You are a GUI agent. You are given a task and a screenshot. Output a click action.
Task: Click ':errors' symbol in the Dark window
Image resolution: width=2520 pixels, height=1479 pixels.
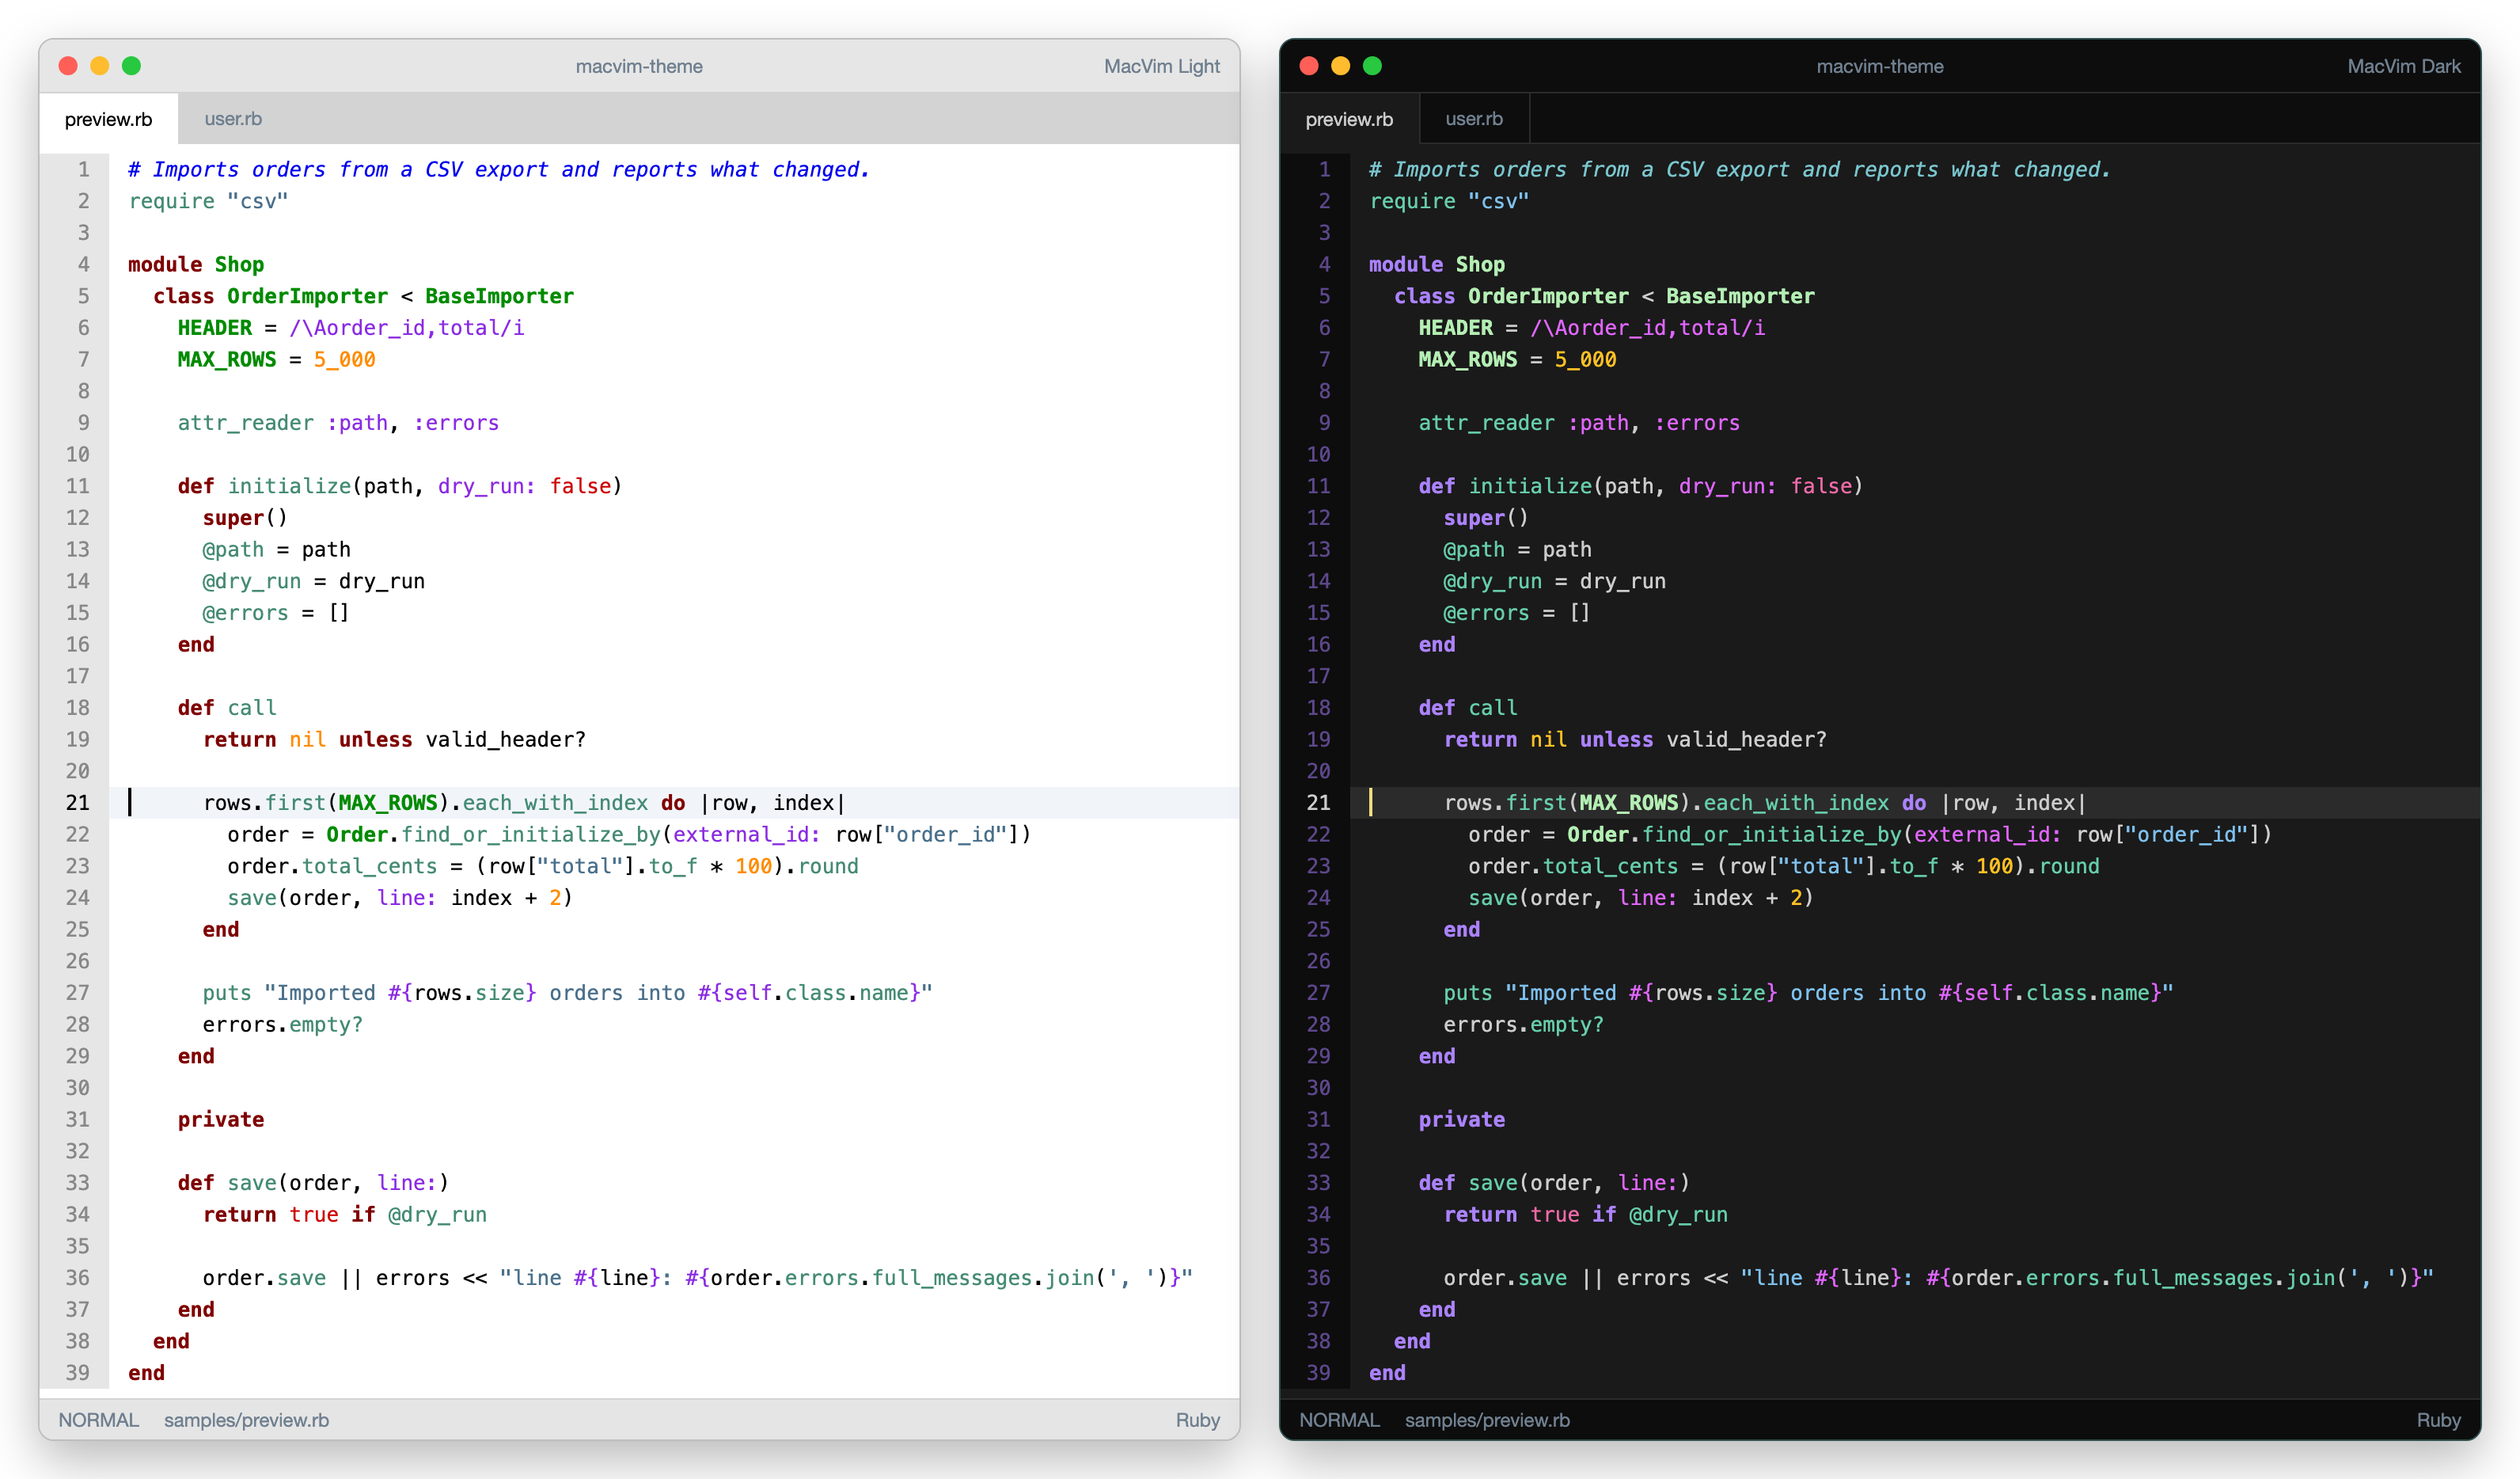click(1697, 424)
